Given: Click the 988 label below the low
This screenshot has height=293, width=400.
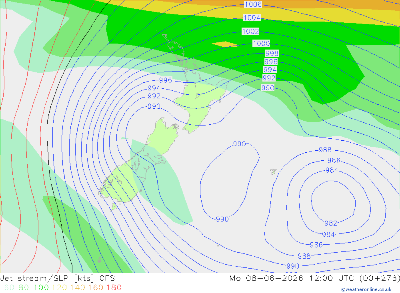Looking at the screenshot, I should (304, 256).
